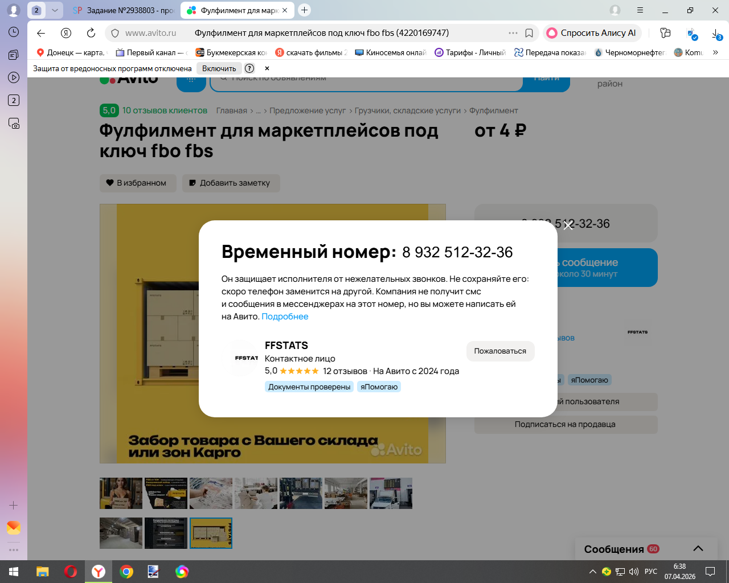Open the sidebar three-dots settings
This screenshot has width=729, height=583.
click(14, 550)
